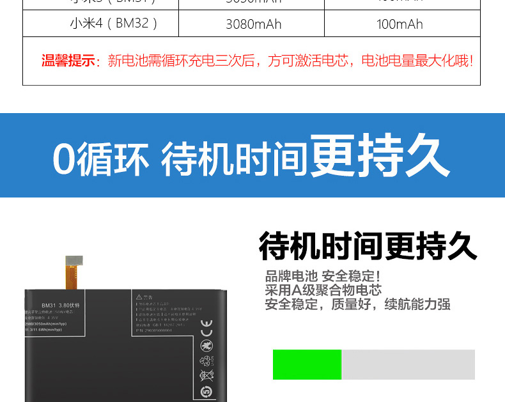
Task: Click the gray empty part of the battery bar
Action: (408, 364)
